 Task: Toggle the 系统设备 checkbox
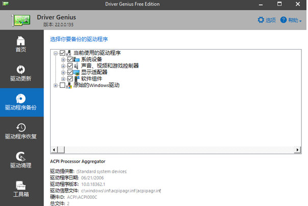pyautogui.click(x=70, y=59)
